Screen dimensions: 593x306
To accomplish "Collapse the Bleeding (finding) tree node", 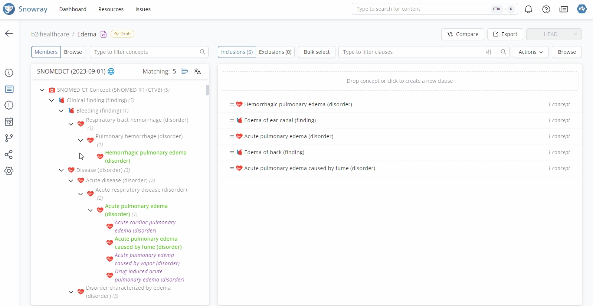I will click(61, 111).
